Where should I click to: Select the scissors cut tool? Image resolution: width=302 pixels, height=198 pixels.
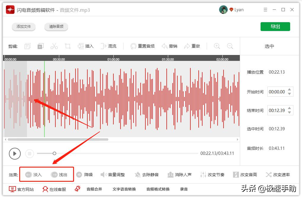tap(54, 46)
